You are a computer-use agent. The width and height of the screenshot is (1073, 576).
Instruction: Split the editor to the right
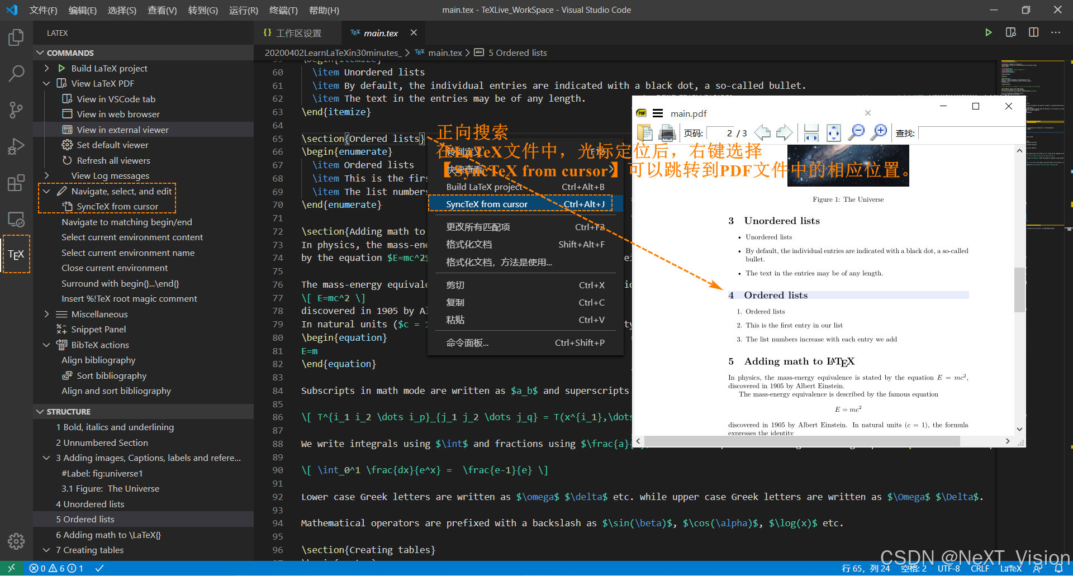(x=1033, y=32)
